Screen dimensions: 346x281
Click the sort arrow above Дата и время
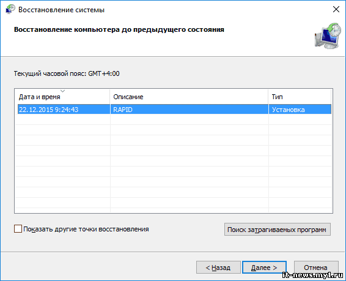coord(63,91)
